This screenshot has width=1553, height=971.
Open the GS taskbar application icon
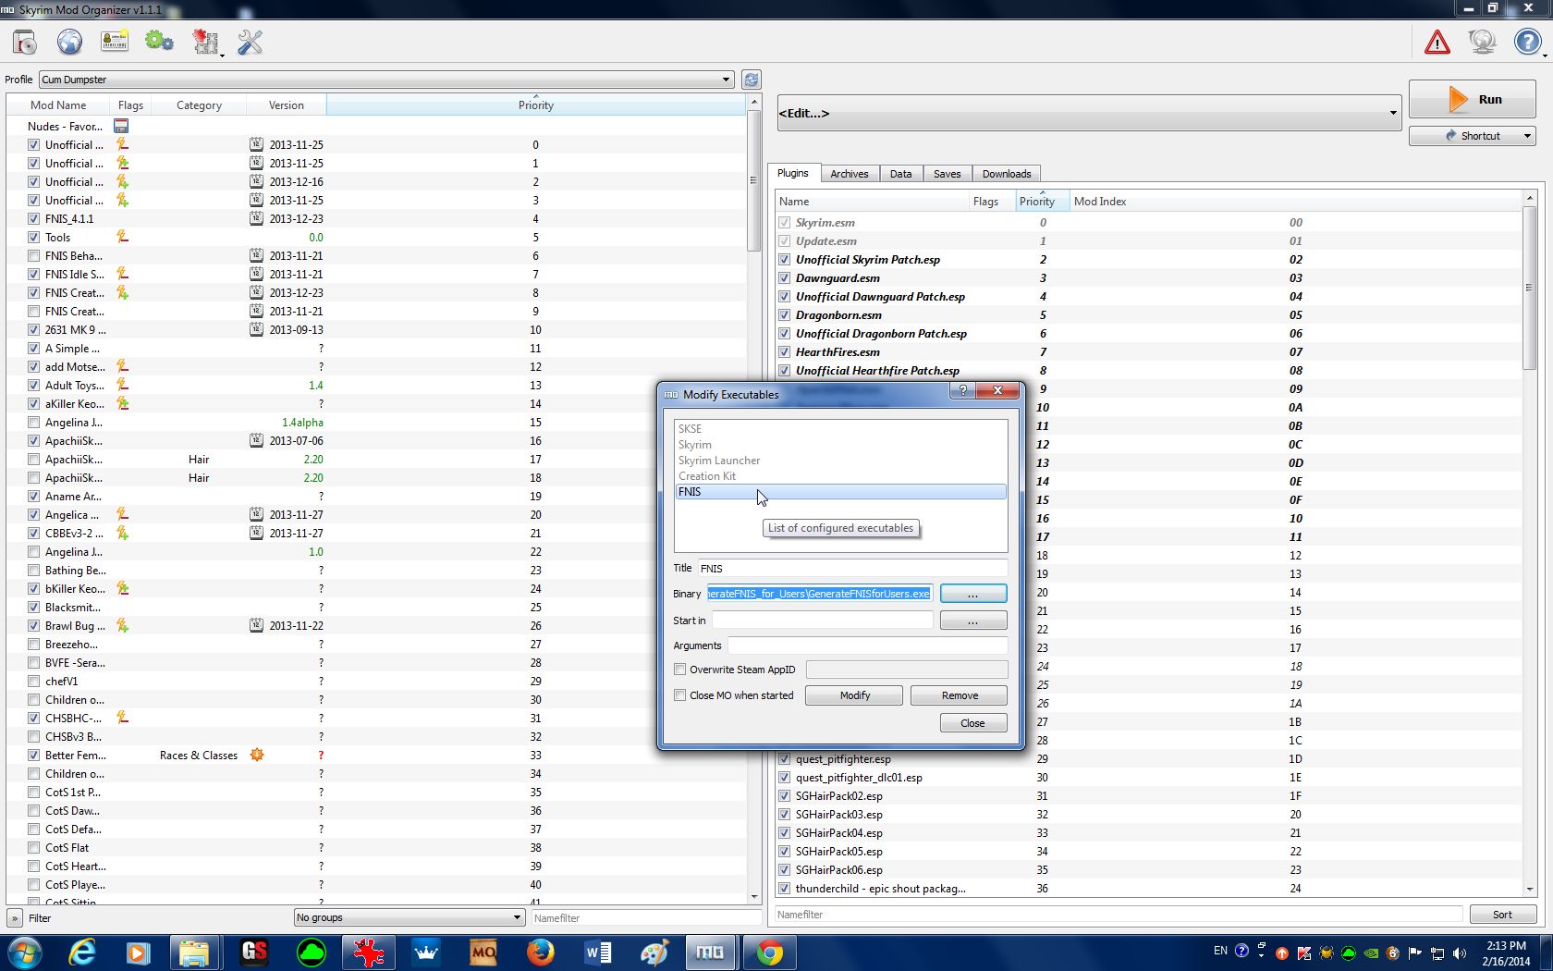(x=253, y=953)
